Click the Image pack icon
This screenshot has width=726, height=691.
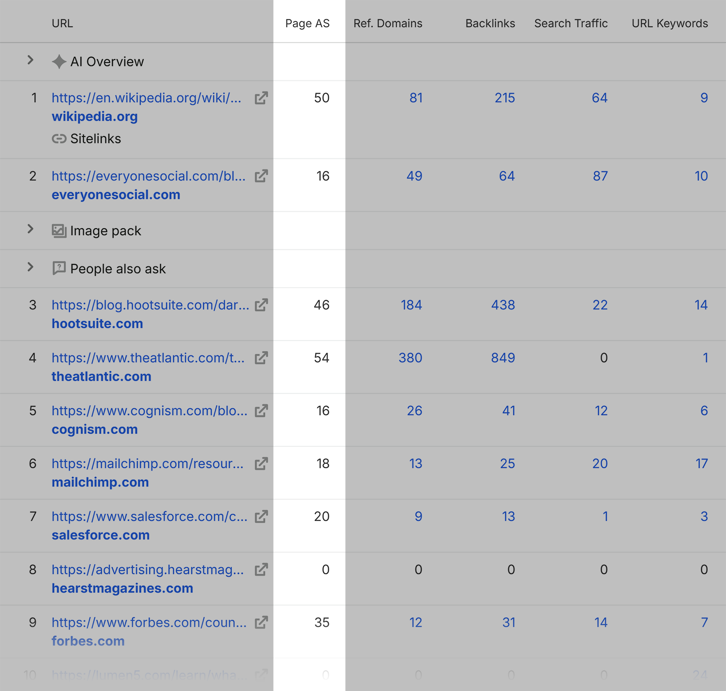tap(59, 231)
